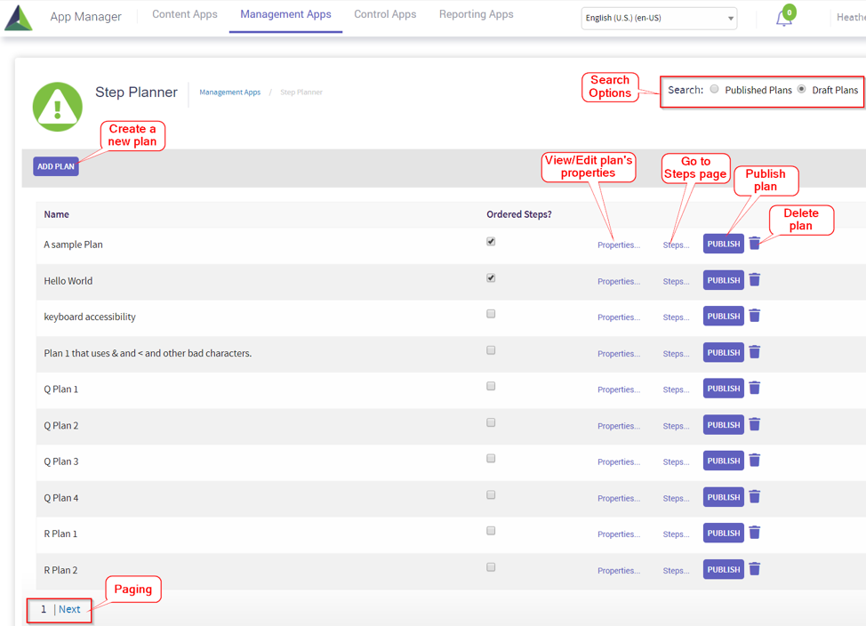Open the Reporting Apps tab
This screenshot has width=866, height=626.
pyautogui.click(x=476, y=14)
